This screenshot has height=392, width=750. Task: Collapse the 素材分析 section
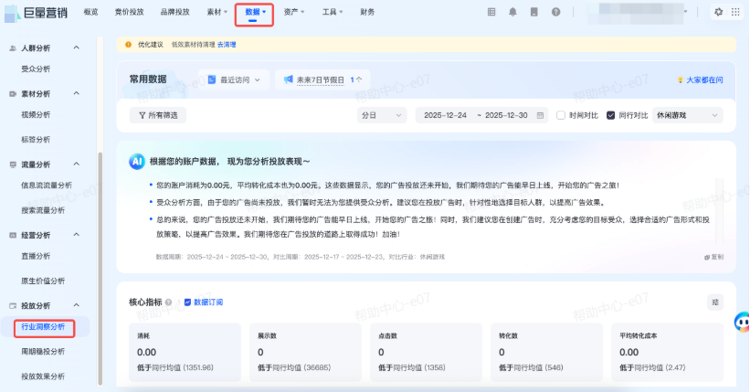[x=77, y=93]
